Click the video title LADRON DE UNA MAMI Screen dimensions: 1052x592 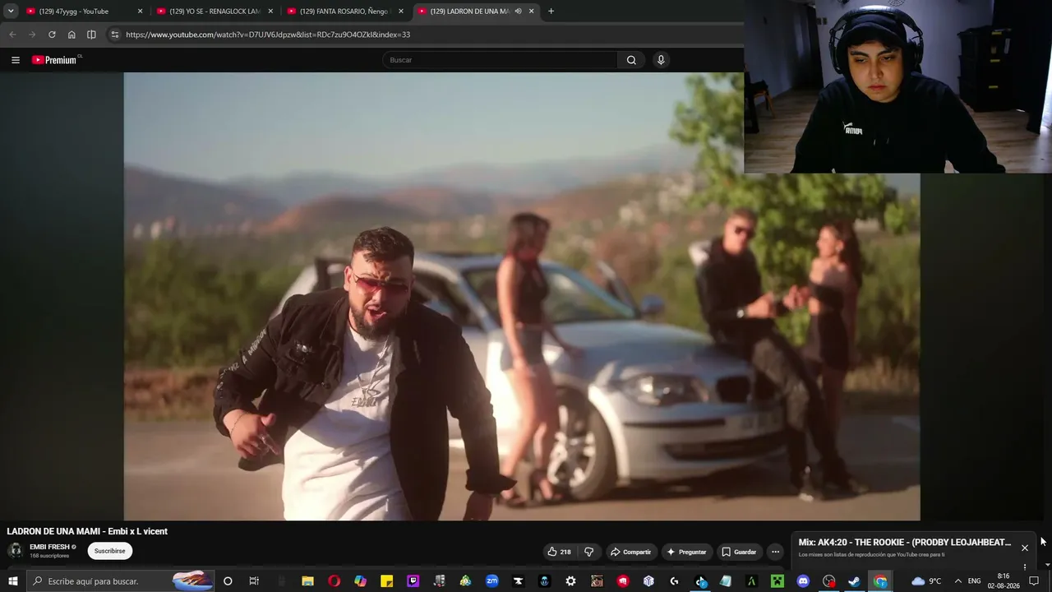pyautogui.click(x=87, y=531)
